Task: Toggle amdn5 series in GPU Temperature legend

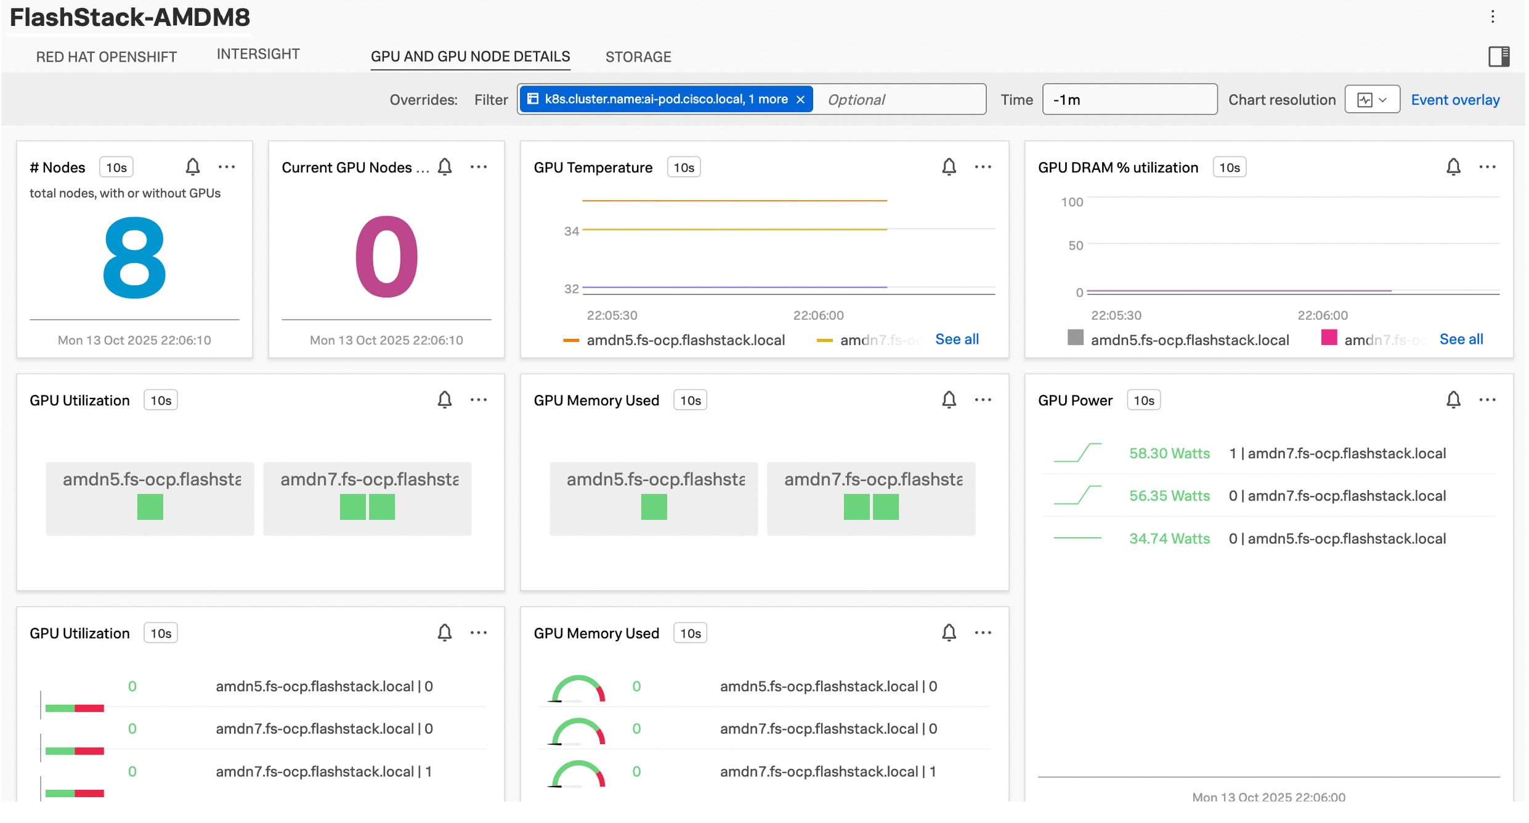Action: [685, 340]
